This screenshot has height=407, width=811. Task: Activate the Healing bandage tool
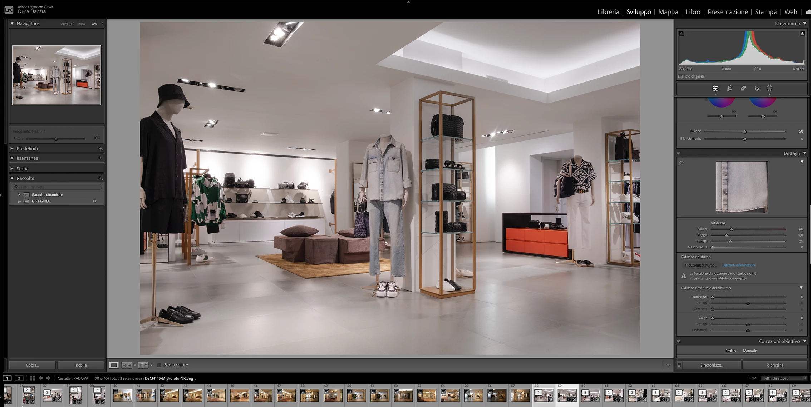tap(743, 88)
